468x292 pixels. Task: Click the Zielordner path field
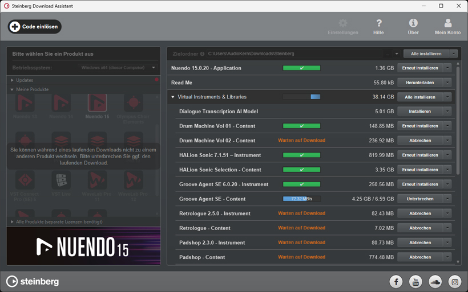pos(295,54)
